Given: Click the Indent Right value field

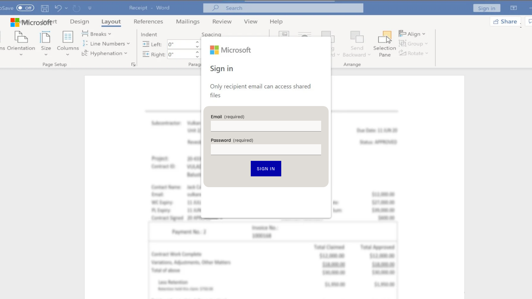Looking at the screenshot, I should 181,55.
